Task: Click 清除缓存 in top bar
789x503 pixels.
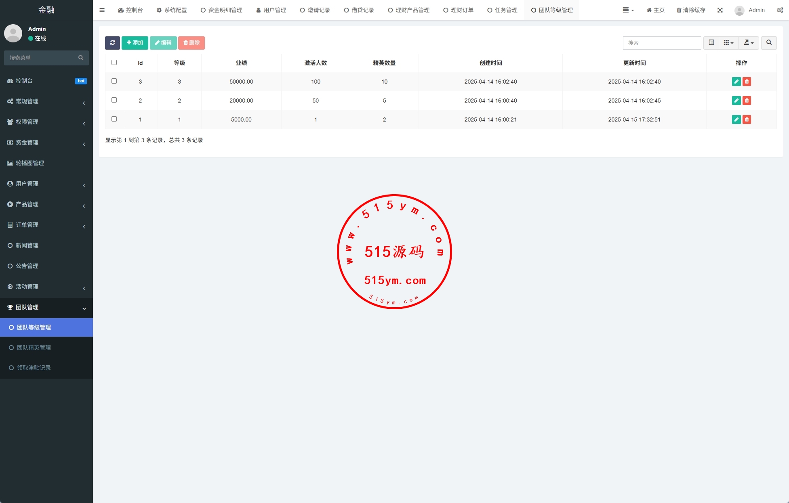Action: [x=691, y=10]
